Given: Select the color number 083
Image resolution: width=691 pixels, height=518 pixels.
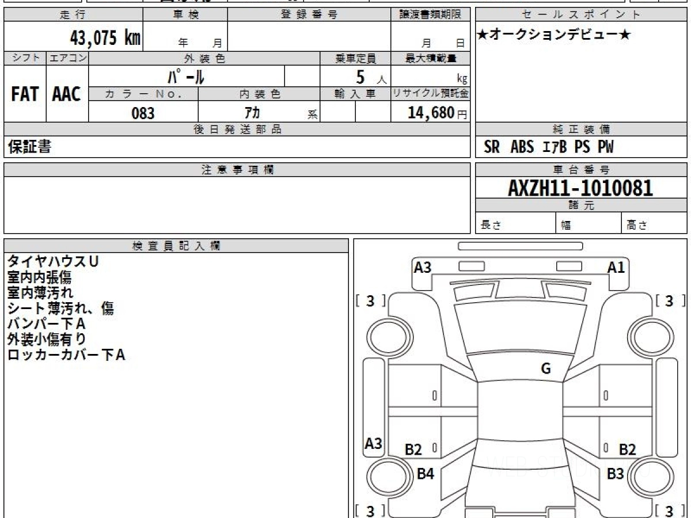Looking at the screenshot, I should click(x=143, y=113).
